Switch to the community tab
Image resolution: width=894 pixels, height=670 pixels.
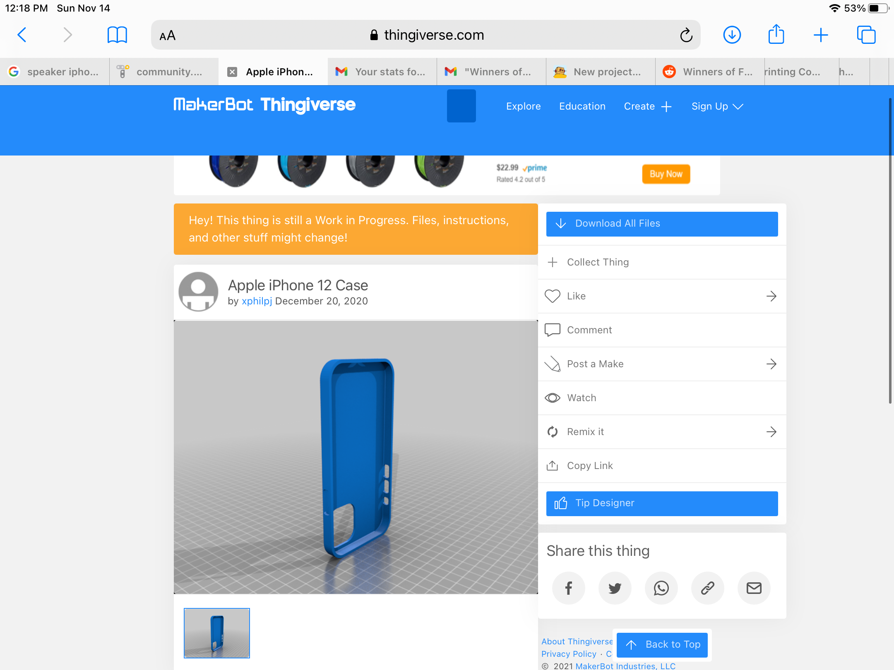pyautogui.click(x=164, y=72)
